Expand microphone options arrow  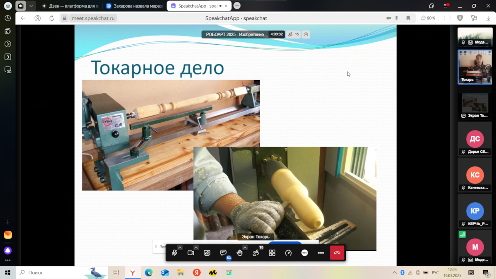(x=180, y=248)
